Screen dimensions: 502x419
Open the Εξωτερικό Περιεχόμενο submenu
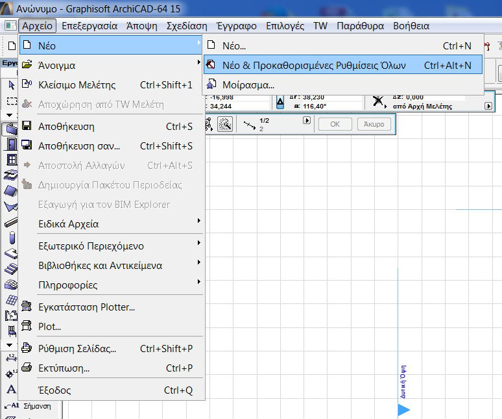[x=111, y=246]
